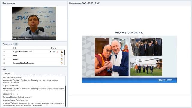Click the gray square marker beside Выдро Максим Юрьевич
Screen dimensions: 192x108
(x=4, y=52)
